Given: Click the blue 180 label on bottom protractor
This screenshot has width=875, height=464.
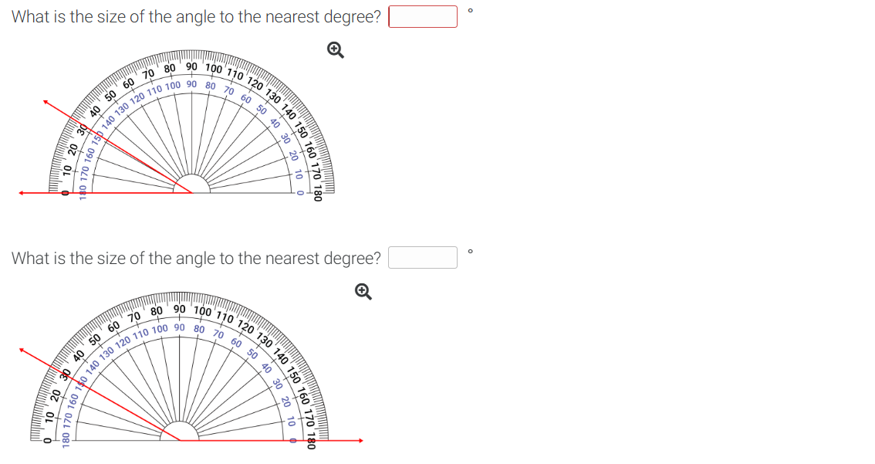Looking at the screenshot, I should (66, 439).
